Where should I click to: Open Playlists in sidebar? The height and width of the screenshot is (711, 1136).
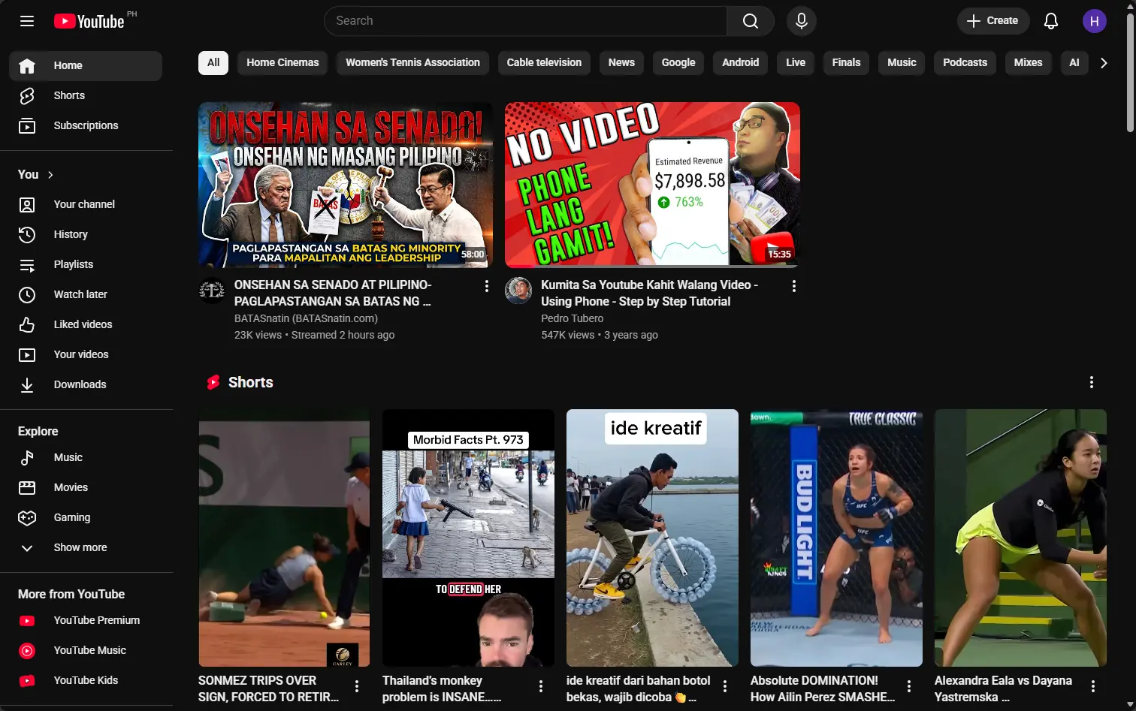[x=86, y=264]
